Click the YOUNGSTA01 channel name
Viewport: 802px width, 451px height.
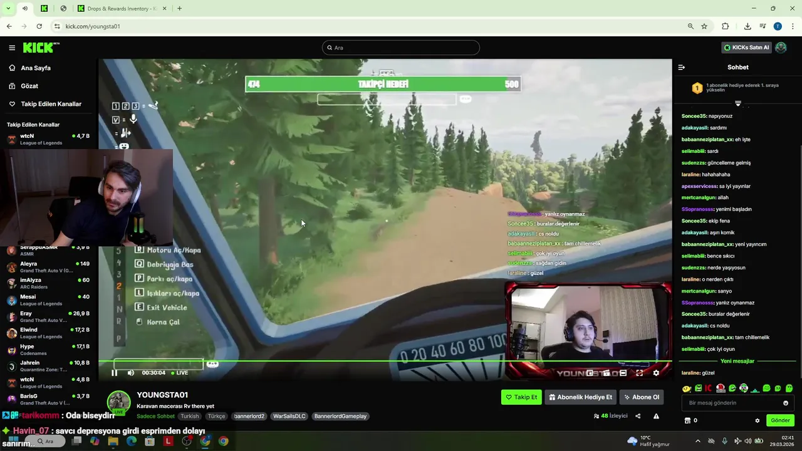click(x=162, y=395)
